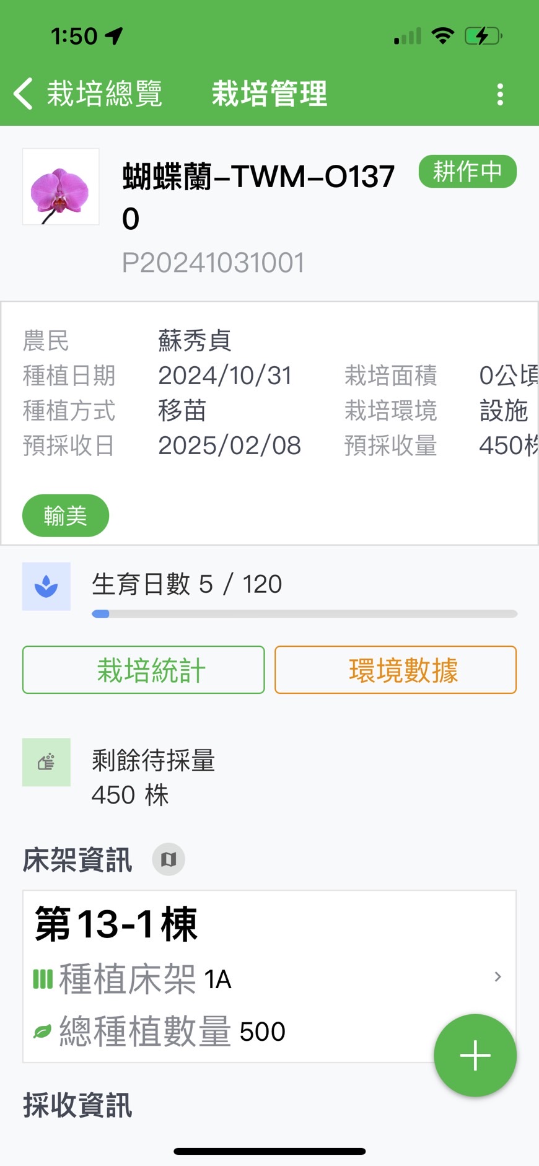
Task: Tap the battery charging status icon
Action: click(x=483, y=36)
